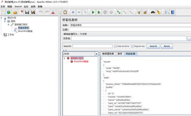Collapse the 登陆 thread group node handle

click(5, 21)
